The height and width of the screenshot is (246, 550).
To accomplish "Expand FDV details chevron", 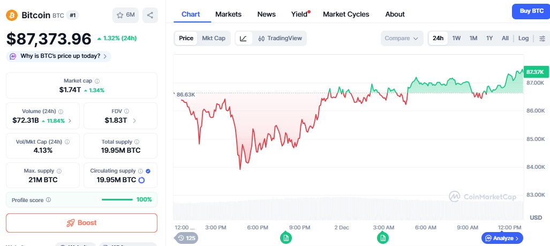I will 134,121.
